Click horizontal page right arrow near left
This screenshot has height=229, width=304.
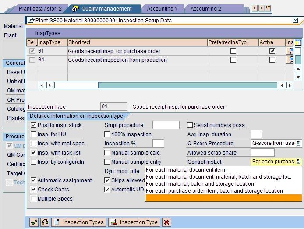50,85
